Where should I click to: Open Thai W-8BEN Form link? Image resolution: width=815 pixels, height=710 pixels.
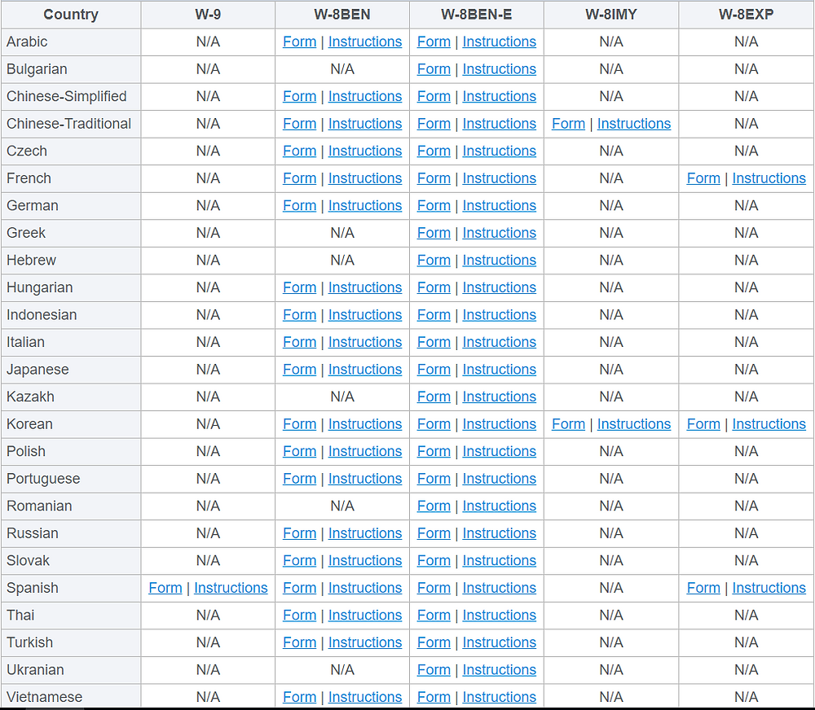[299, 615]
